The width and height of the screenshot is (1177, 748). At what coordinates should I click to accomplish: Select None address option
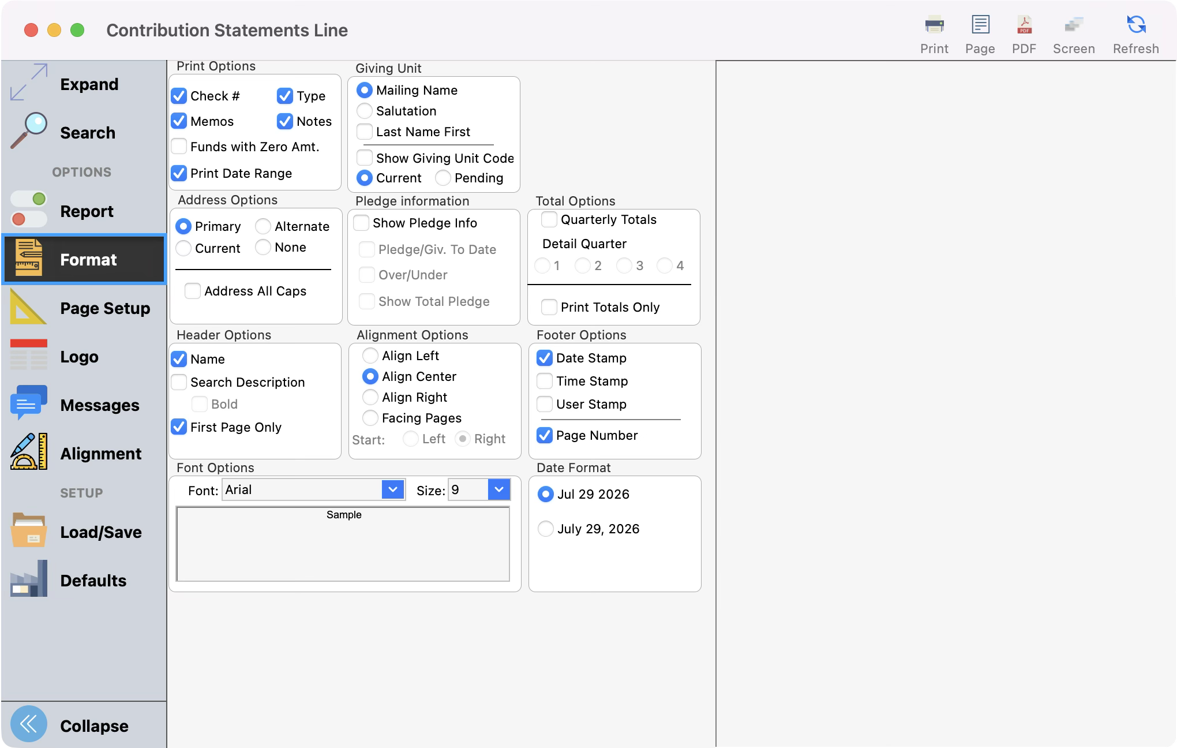tap(263, 247)
